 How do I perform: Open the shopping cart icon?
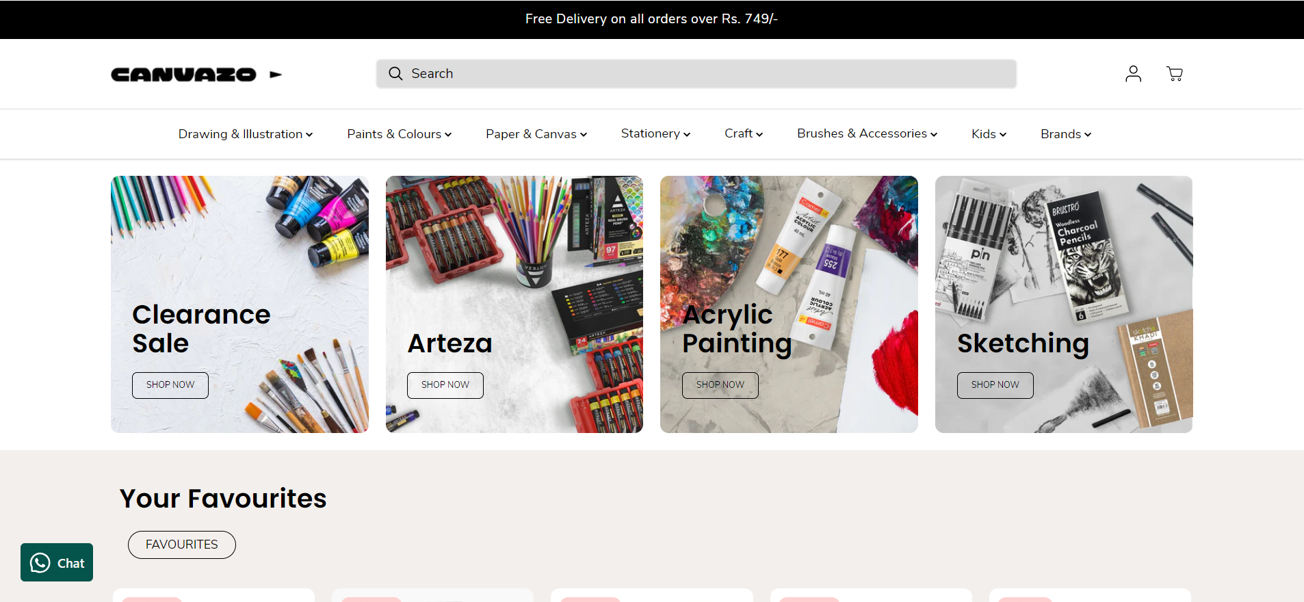1175,74
